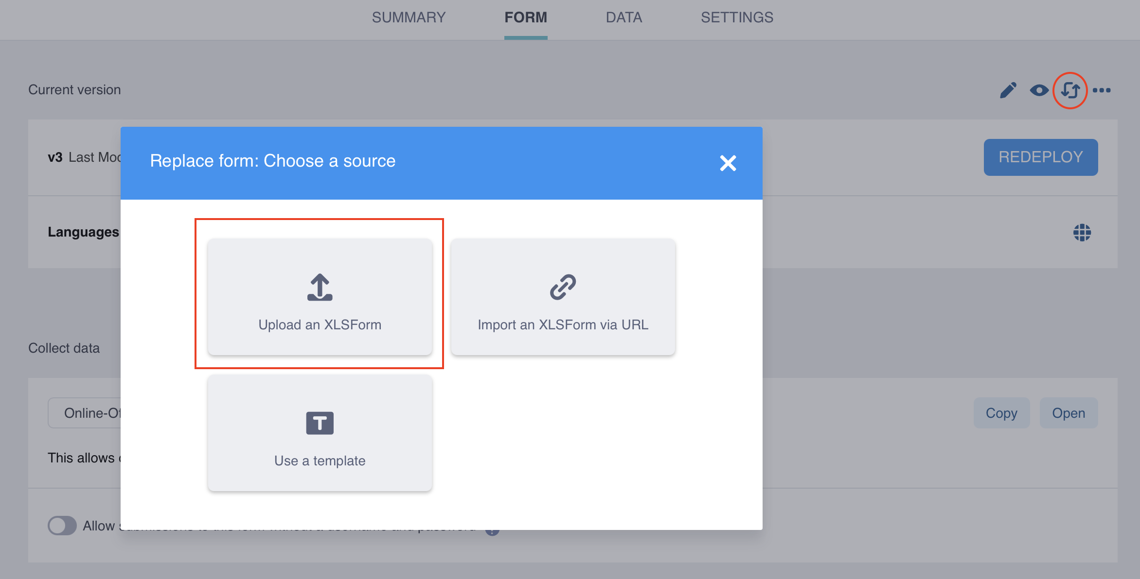
Task: Click the circled replace form icon
Action: click(1070, 89)
